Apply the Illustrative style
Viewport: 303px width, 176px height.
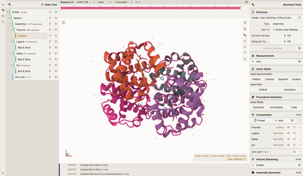pyautogui.click(x=289, y=90)
